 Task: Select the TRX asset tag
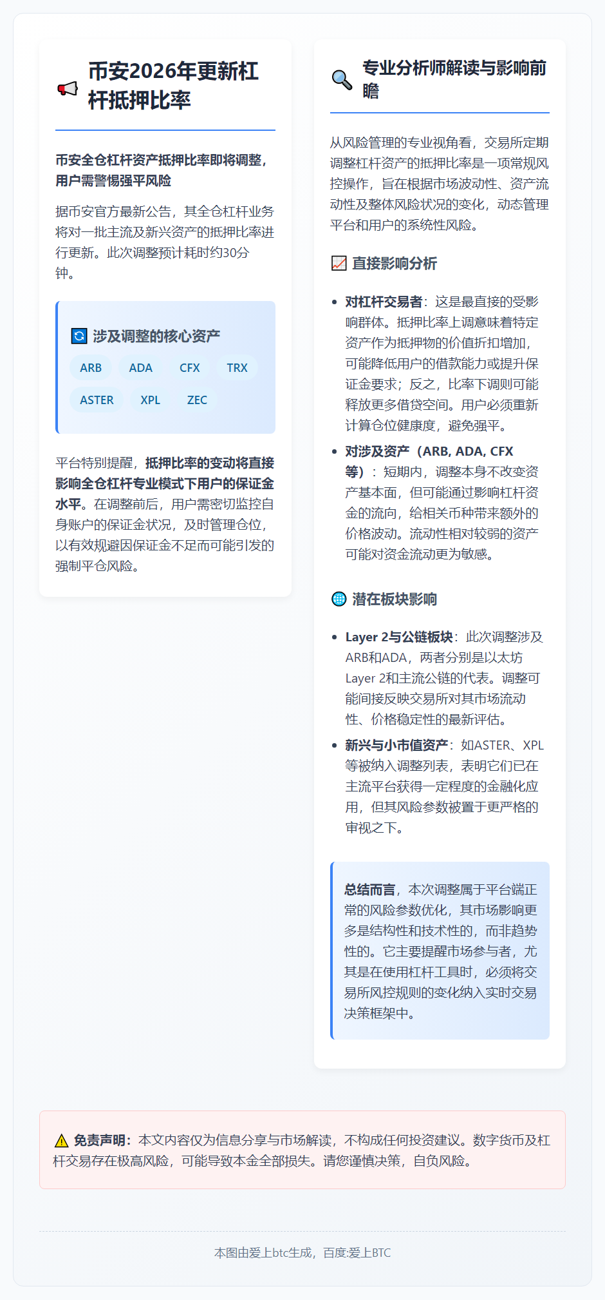point(237,367)
